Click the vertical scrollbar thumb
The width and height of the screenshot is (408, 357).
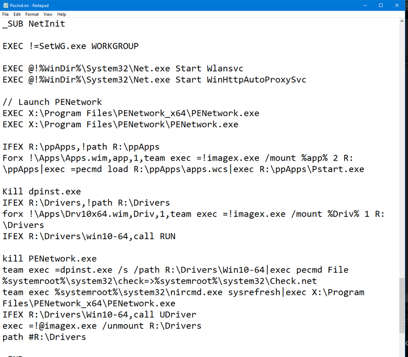(x=402, y=306)
